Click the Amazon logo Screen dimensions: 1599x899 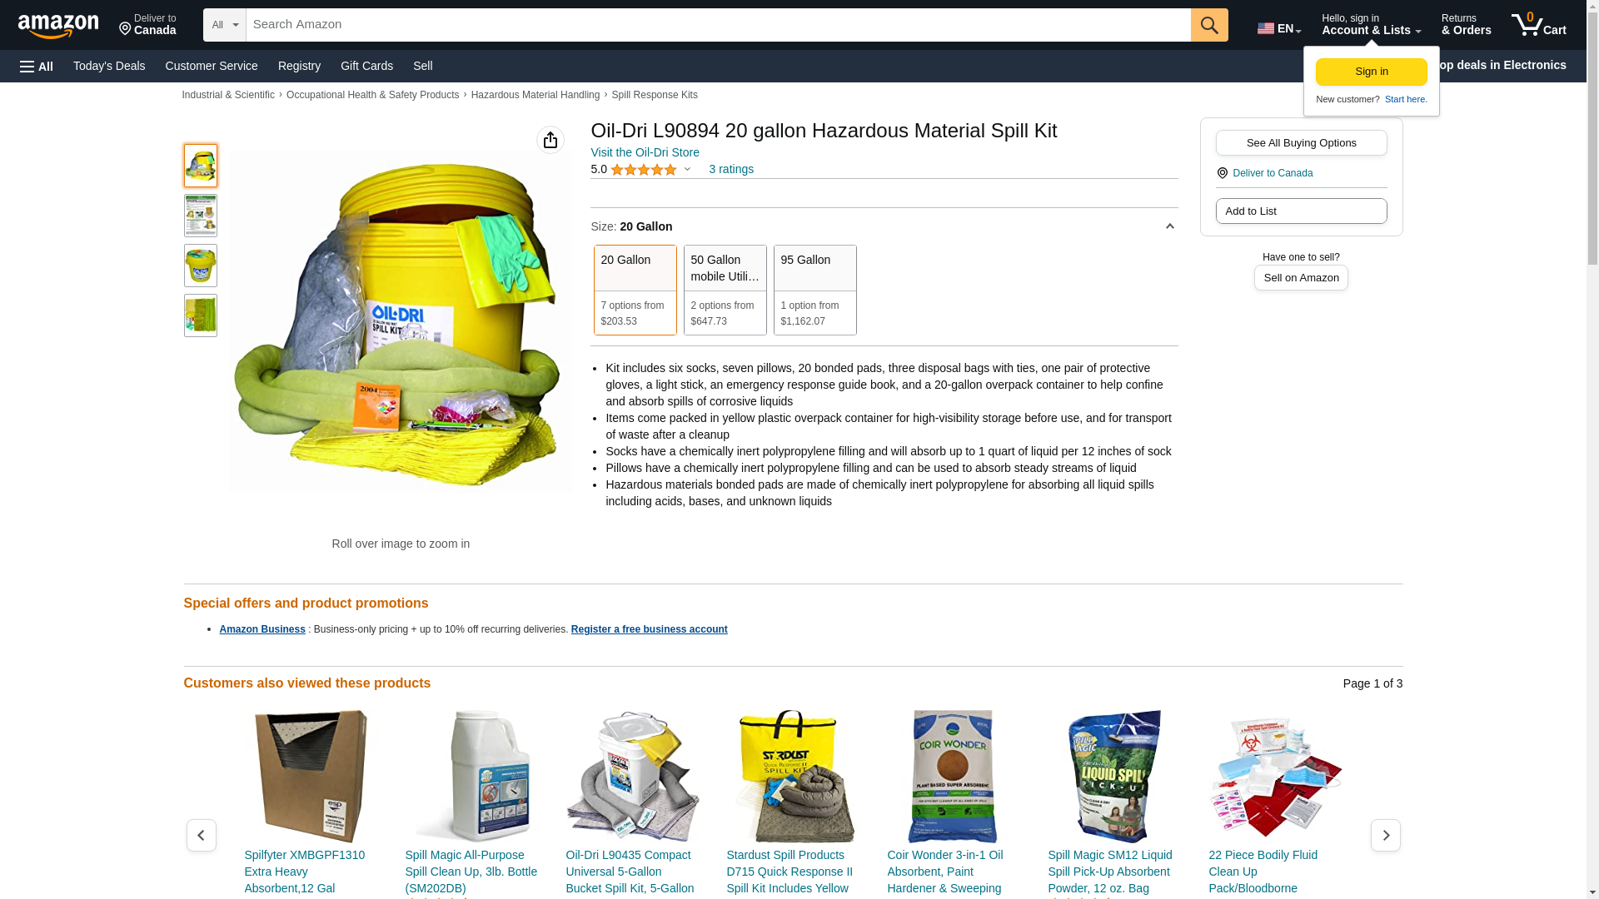[x=58, y=26]
